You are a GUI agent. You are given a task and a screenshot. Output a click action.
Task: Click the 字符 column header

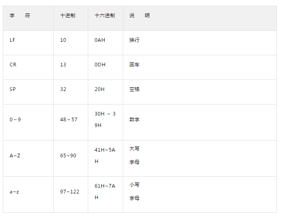20,16
